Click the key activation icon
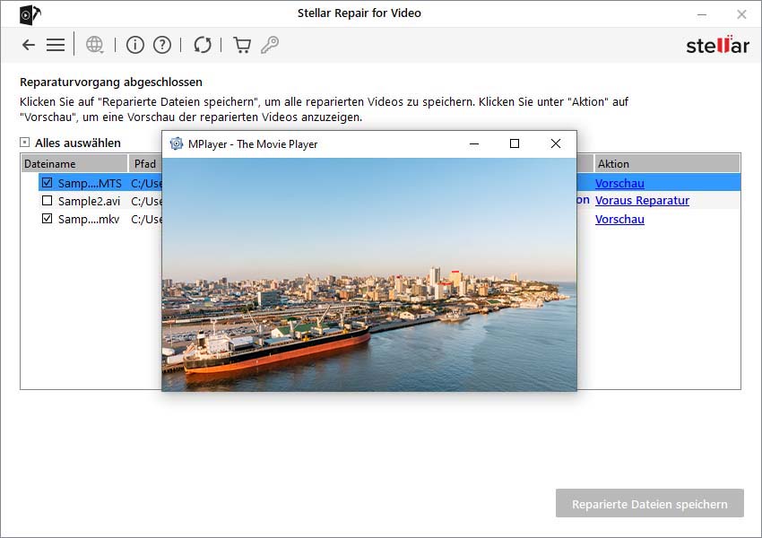This screenshot has width=762, height=538. (269, 45)
